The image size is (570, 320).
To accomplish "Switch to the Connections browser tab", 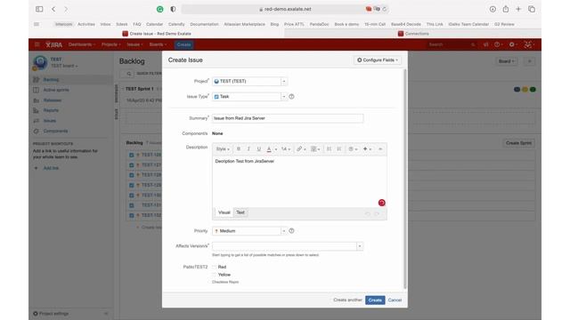I will click(x=413, y=34).
